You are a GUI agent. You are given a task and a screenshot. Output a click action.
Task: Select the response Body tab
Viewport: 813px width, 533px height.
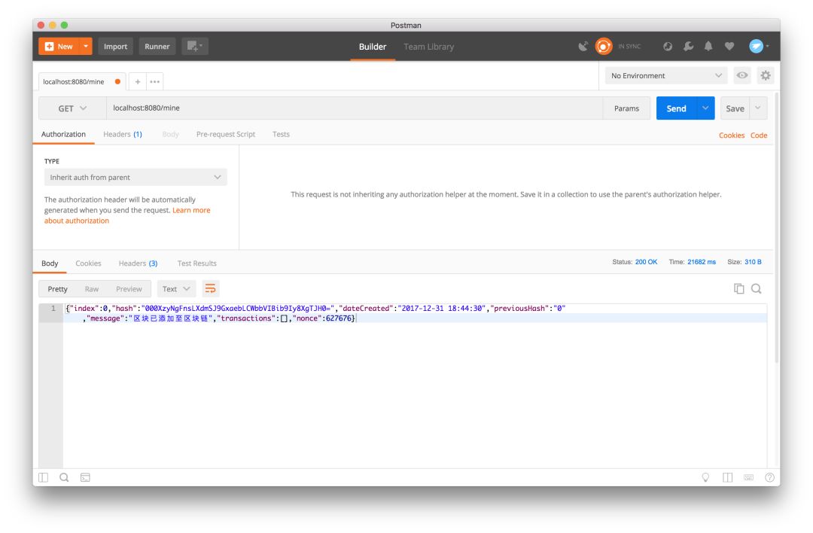50,263
